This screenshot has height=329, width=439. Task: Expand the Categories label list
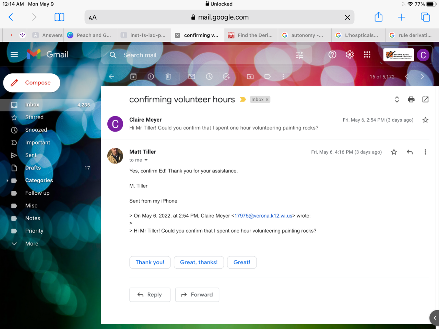(x=7, y=181)
